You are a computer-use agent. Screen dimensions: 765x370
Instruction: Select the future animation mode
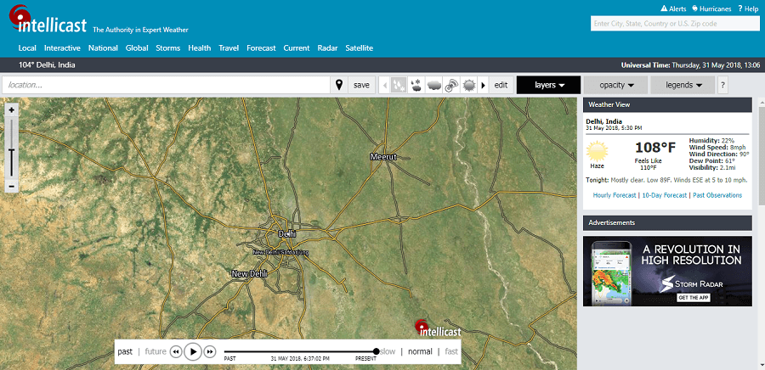(156, 351)
